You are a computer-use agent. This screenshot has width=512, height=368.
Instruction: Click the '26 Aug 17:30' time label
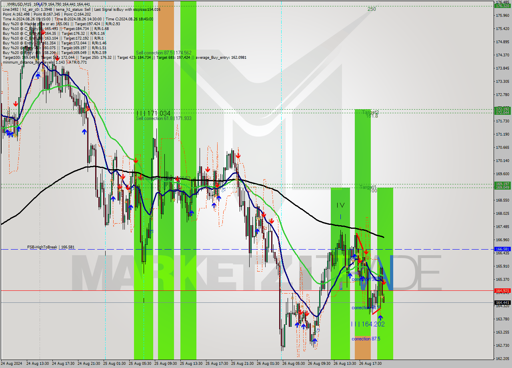click(370, 364)
